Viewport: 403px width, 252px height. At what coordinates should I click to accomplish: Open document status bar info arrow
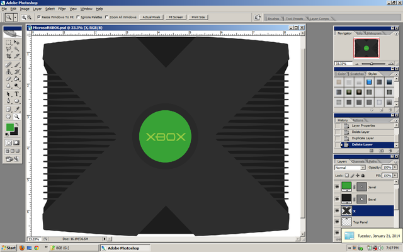tap(105, 239)
